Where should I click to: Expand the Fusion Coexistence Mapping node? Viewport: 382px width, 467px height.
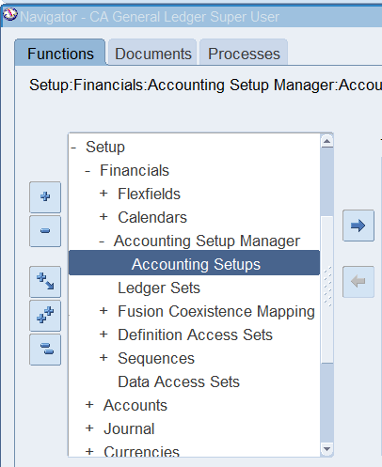point(103,311)
